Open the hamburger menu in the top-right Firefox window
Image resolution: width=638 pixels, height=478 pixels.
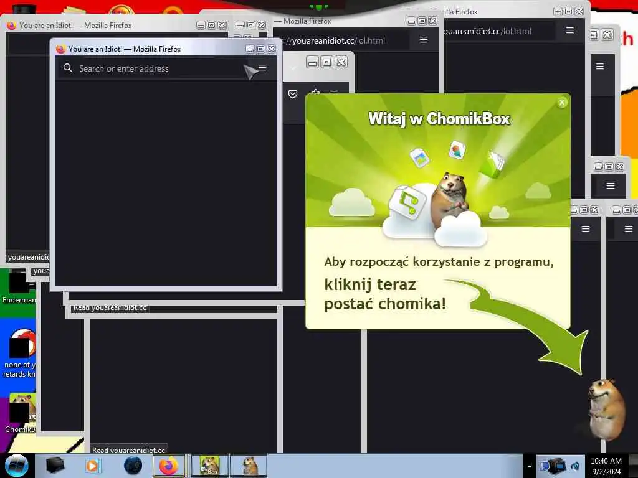pos(570,30)
